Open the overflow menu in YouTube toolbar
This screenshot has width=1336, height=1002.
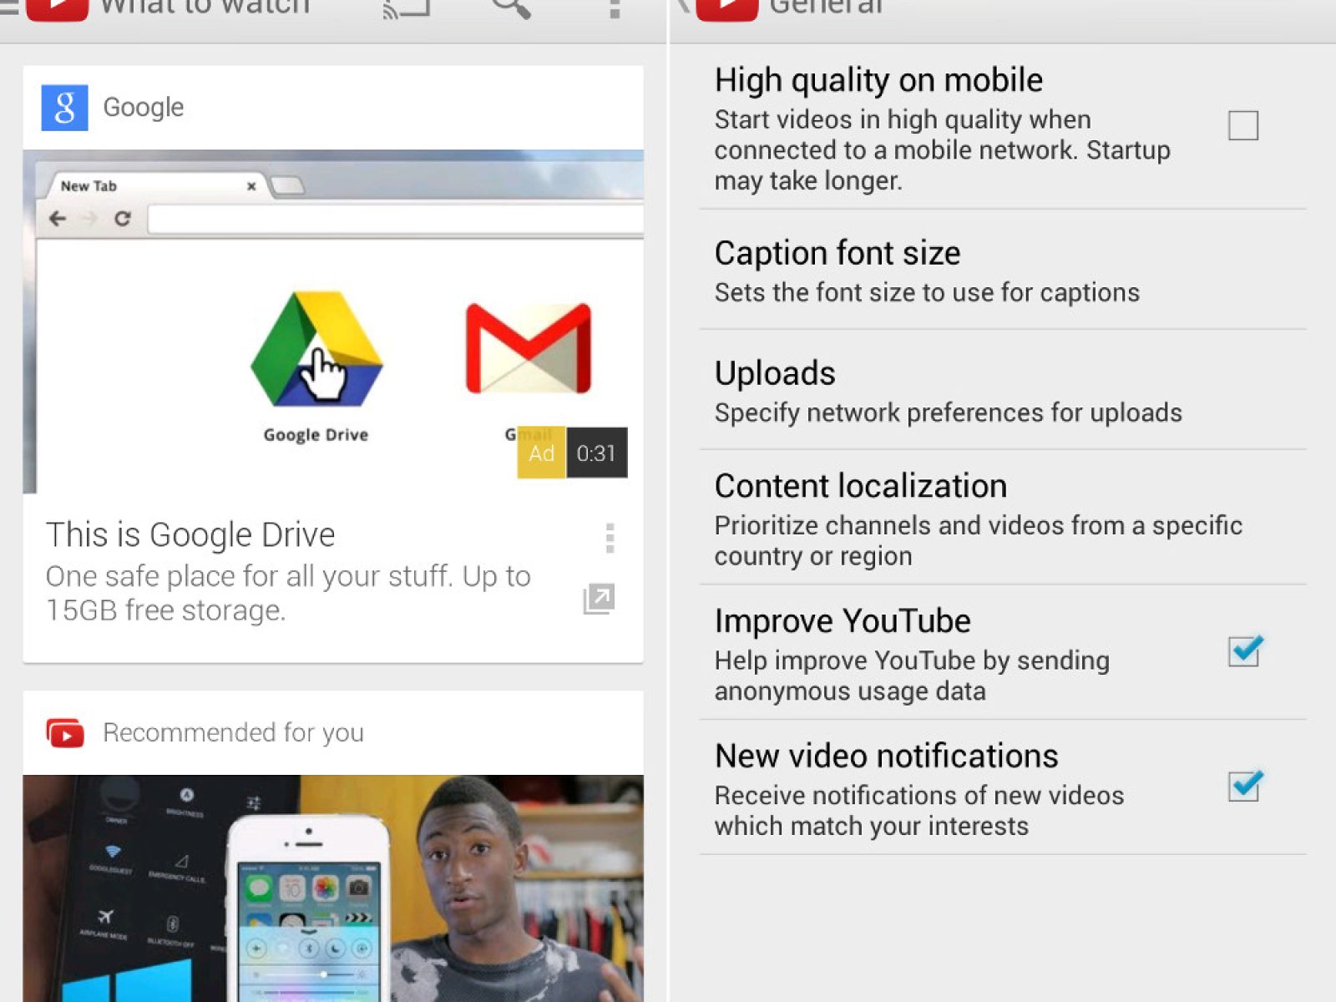(615, 9)
